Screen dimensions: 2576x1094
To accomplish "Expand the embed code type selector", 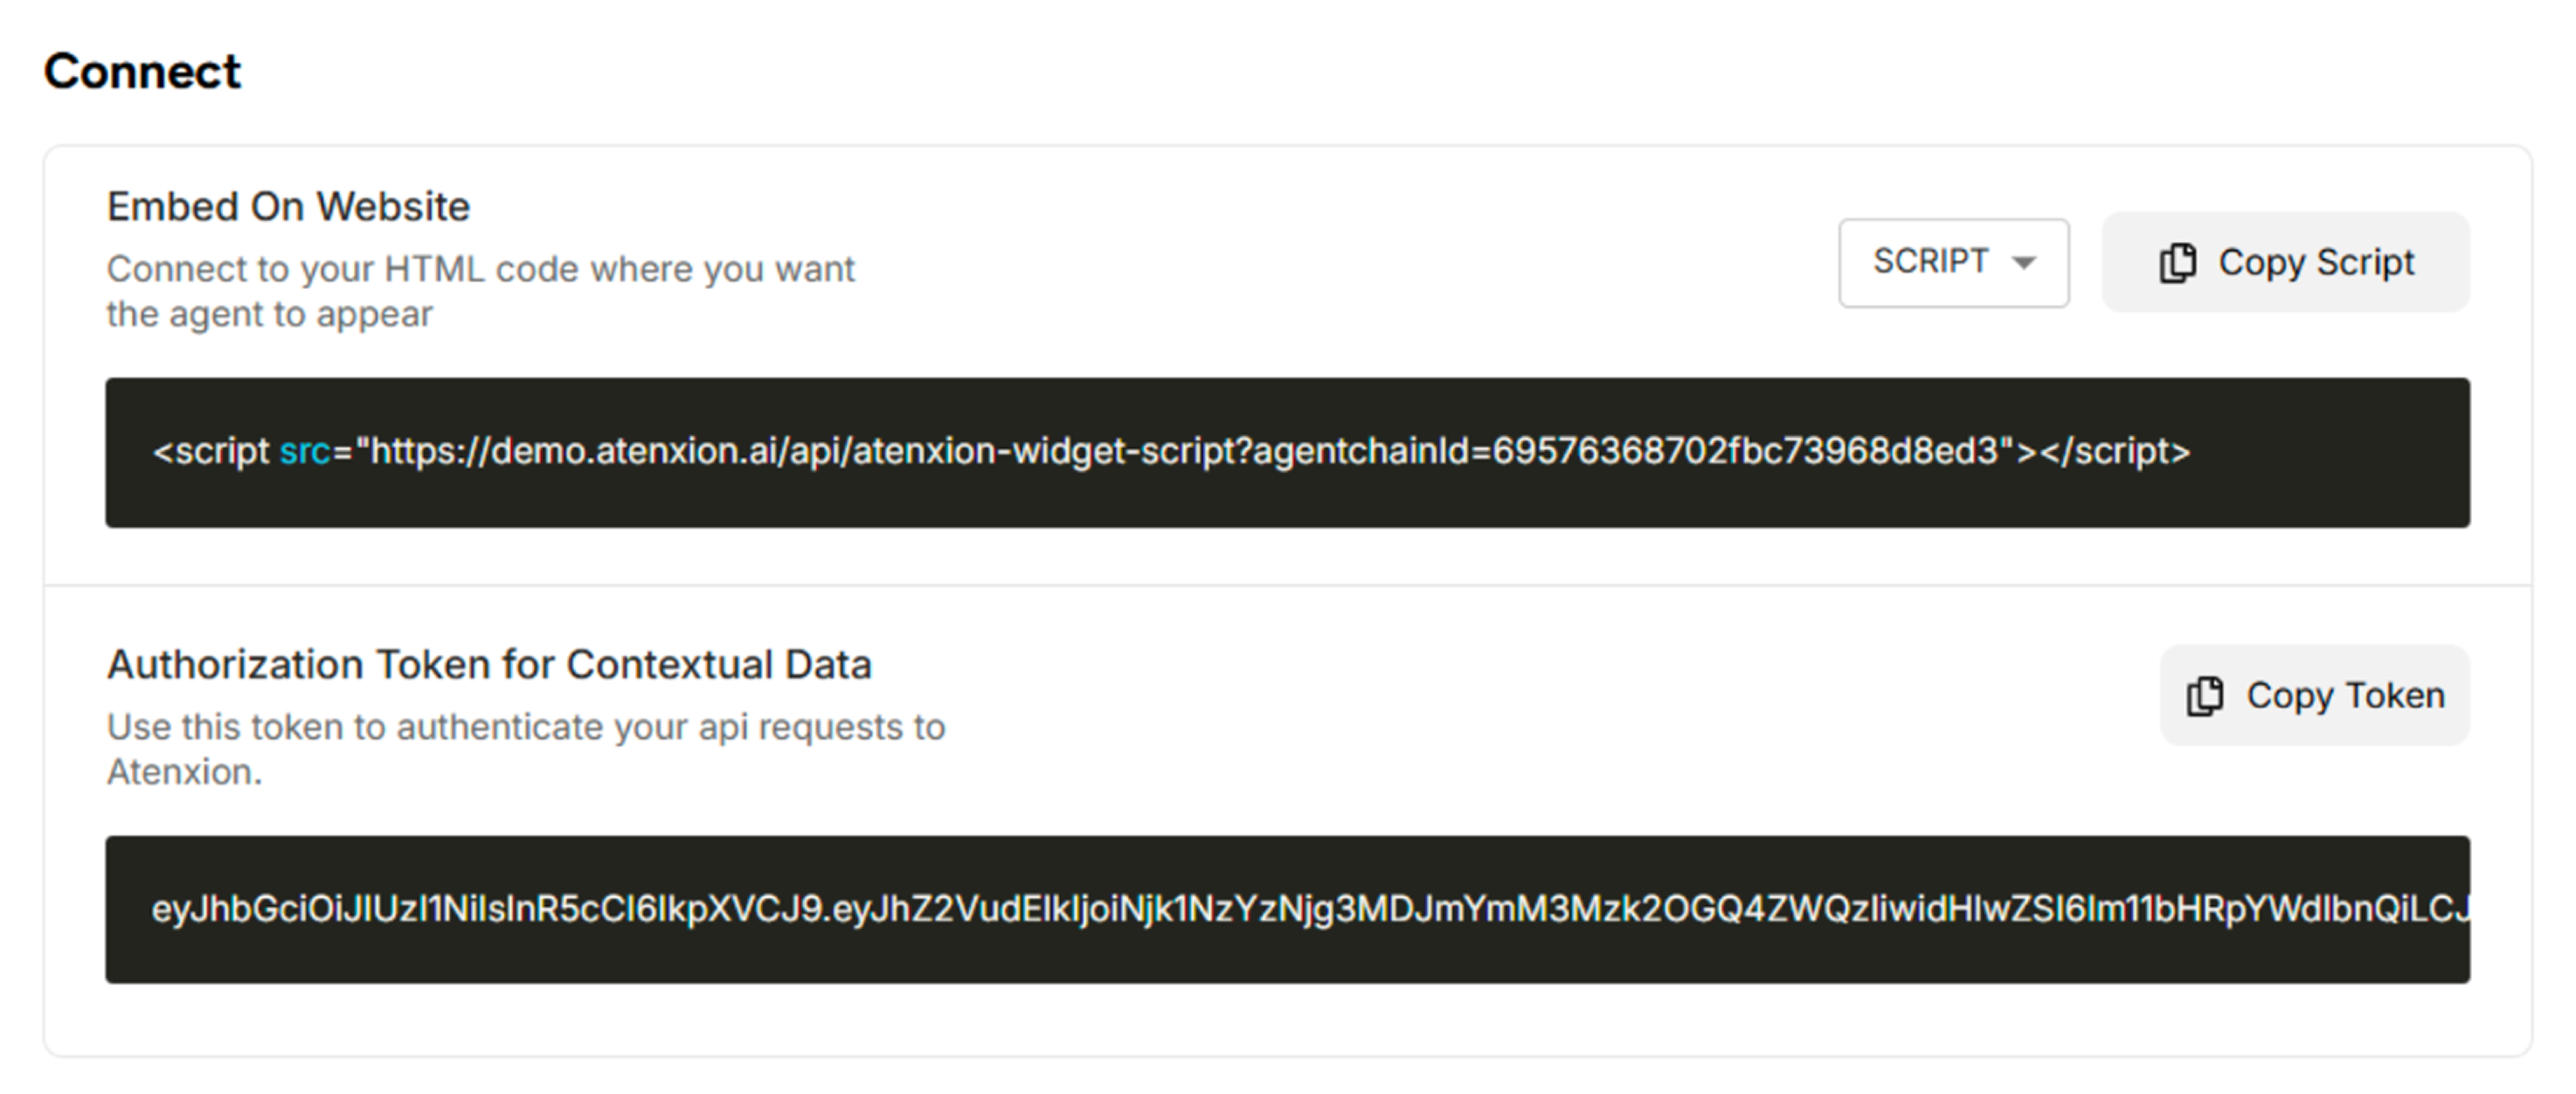I will [x=1952, y=262].
